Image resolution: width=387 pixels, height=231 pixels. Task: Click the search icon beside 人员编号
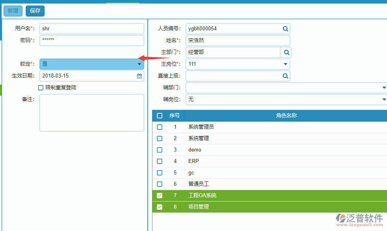(x=285, y=28)
